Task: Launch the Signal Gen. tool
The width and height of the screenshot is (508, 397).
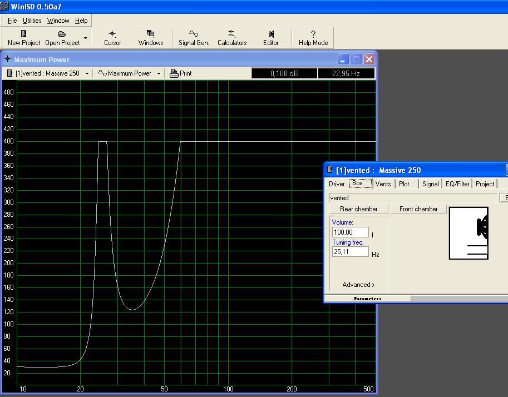Action: (x=194, y=34)
